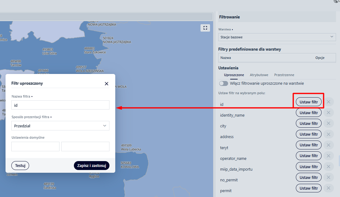Toggle fullscreen map view icon

205,28
